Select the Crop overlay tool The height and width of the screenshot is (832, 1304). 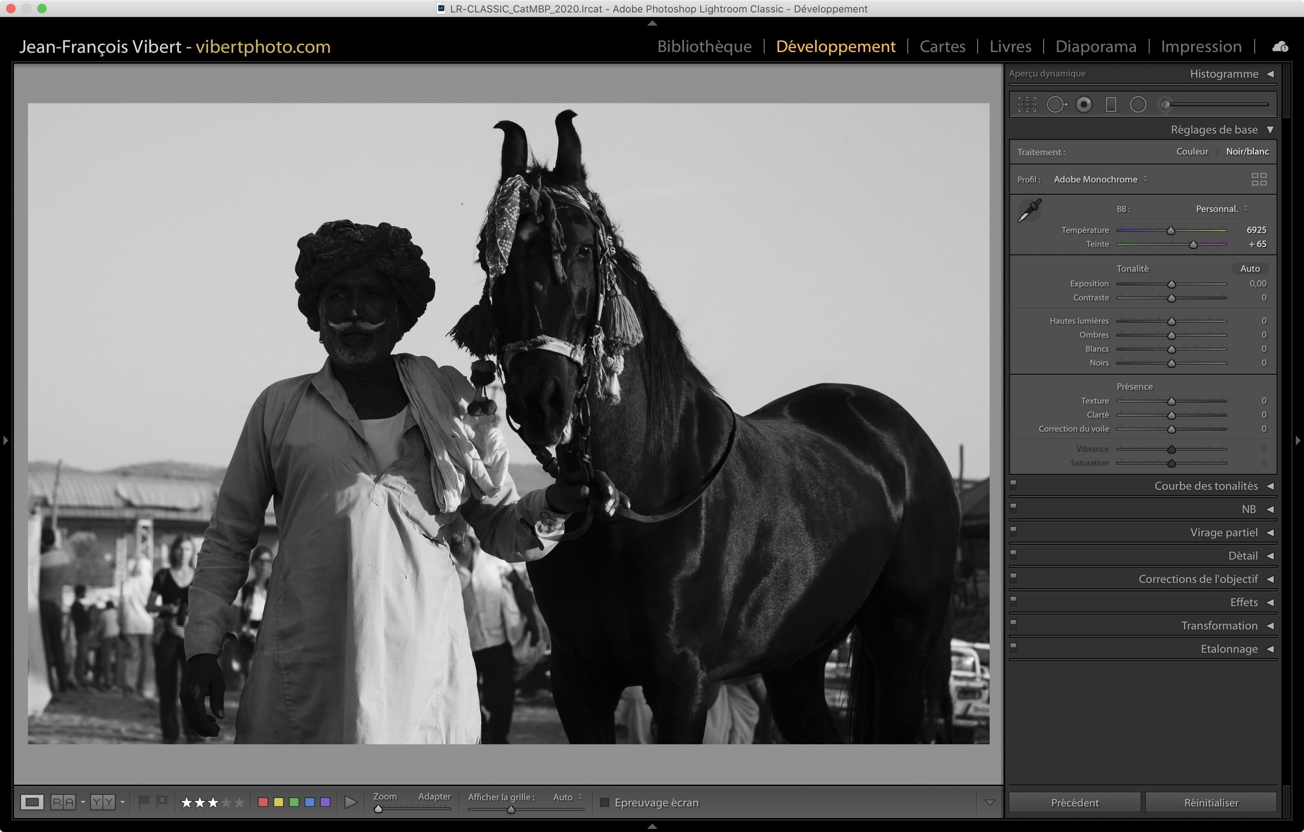click(1027, 104)
